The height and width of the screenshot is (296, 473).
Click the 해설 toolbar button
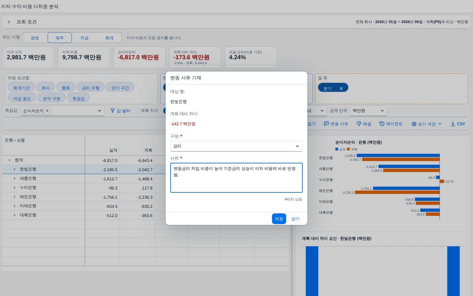364,124
